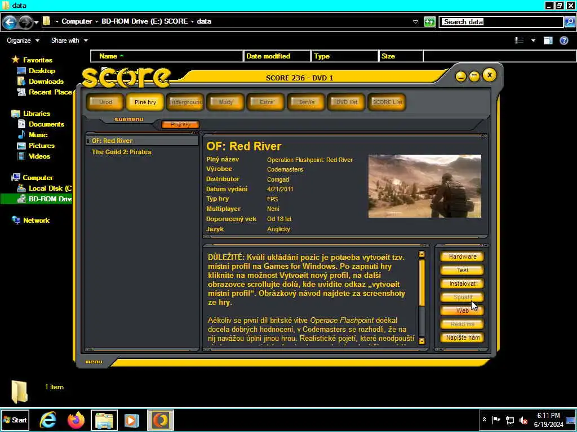This screenshot has width=577, height=432.
Task: Click in the Search data field
Action: coord(502,22)
